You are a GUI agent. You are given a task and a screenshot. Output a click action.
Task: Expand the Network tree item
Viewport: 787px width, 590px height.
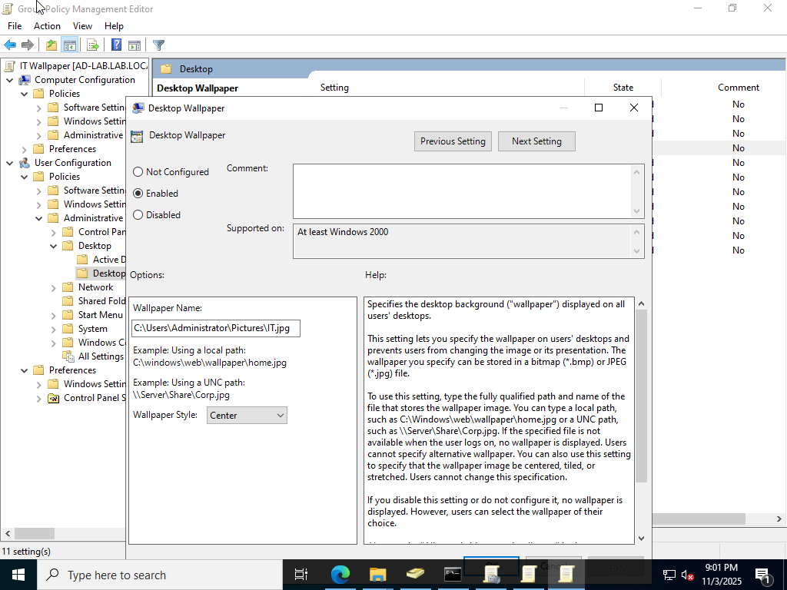coord(52,287)
